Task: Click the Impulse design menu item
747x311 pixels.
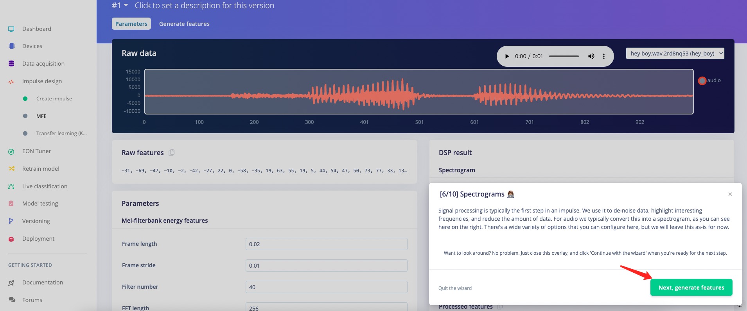Action: [42, 81]
